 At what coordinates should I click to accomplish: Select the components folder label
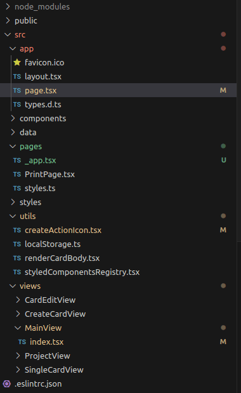click(x=43, y=118)
